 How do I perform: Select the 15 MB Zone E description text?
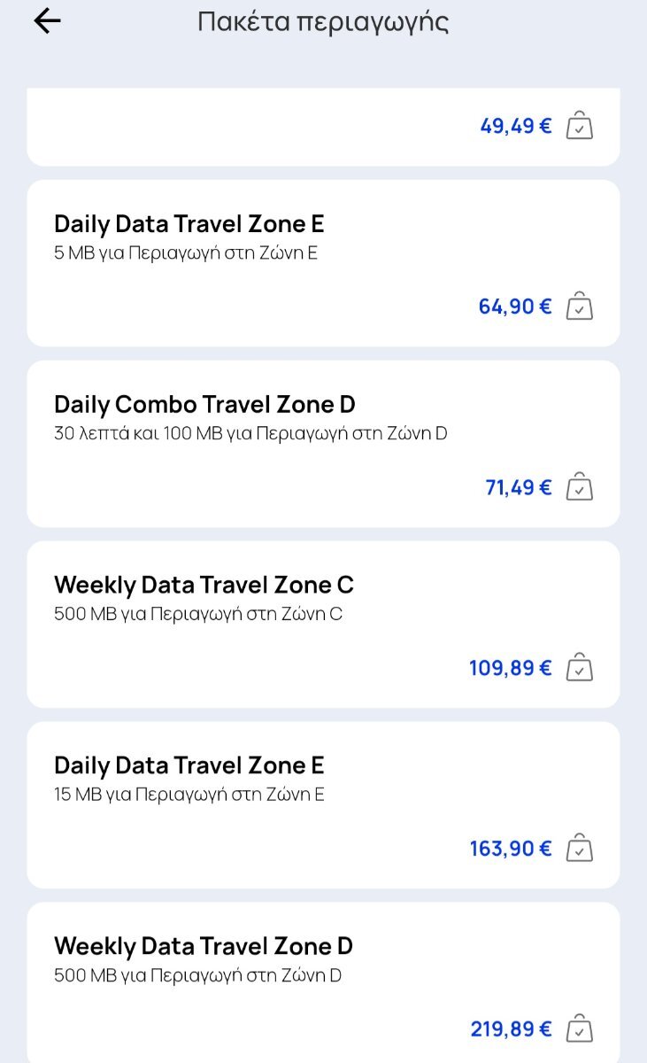point(189,795)
